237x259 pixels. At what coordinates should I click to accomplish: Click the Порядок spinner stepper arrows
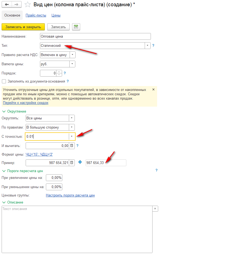59,73
